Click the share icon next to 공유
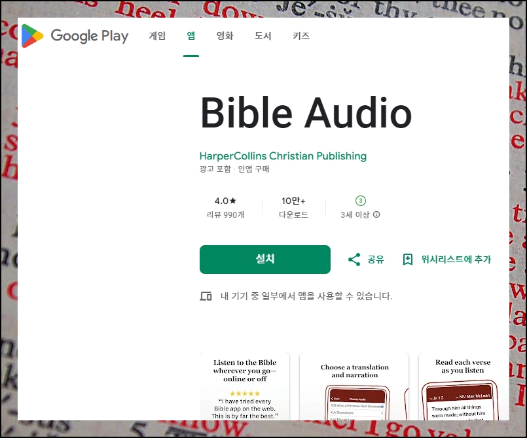The image size is (527, 438). 354,260
